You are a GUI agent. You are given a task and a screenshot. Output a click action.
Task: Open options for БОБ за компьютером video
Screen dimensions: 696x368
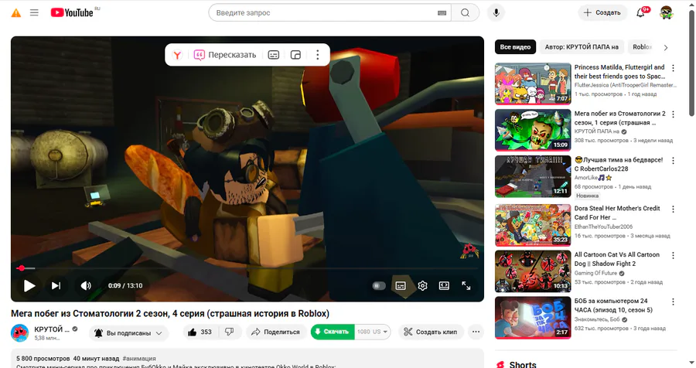(x=673, y=302)
